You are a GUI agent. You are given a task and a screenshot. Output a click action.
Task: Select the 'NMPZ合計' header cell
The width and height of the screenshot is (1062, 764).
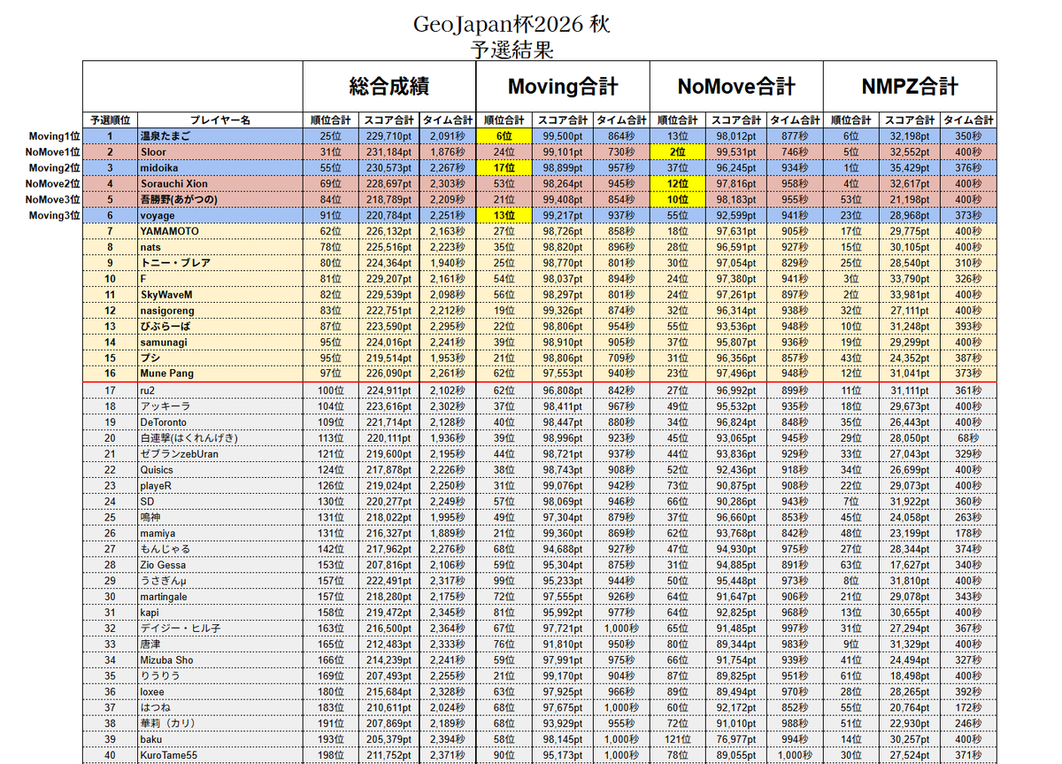click(x=910, y=87)
